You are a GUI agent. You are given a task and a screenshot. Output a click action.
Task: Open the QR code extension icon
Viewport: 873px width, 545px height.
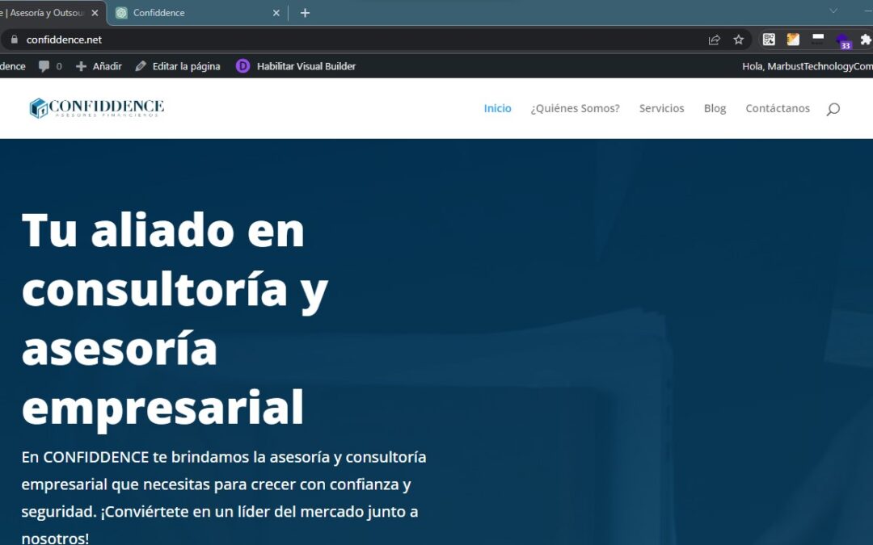[x=769, y=39]
